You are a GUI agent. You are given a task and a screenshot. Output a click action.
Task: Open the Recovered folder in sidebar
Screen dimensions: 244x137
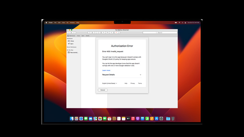point(74,52)
